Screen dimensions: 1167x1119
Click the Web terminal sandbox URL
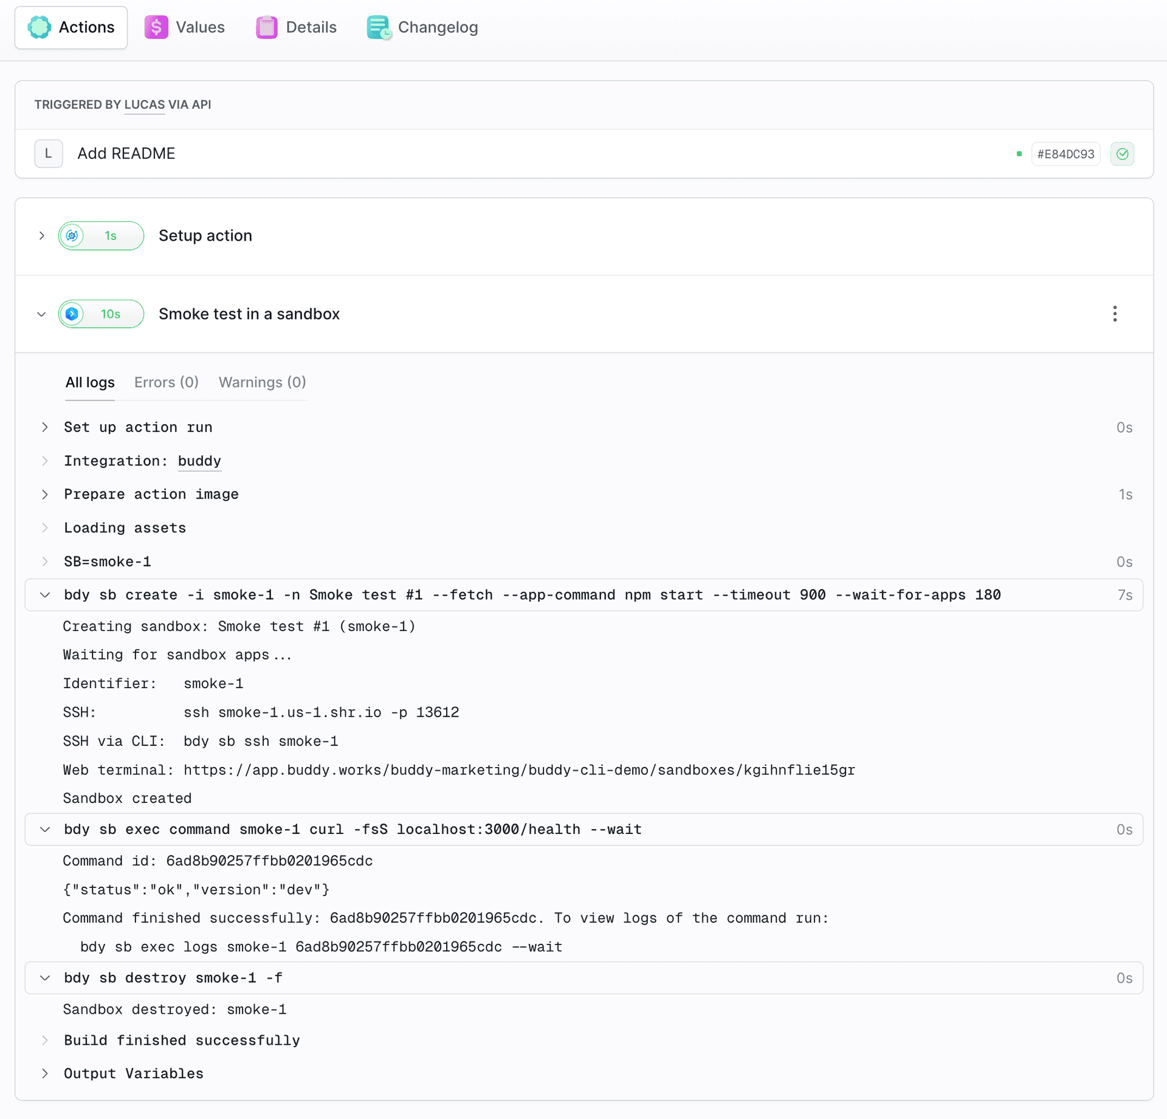(520, 770)
